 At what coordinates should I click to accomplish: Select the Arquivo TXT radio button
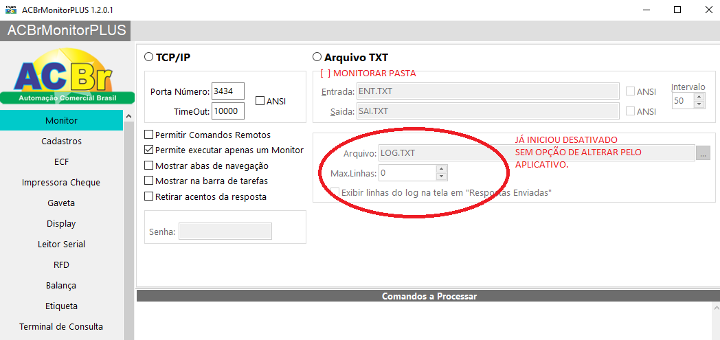(x=317, y=58)
